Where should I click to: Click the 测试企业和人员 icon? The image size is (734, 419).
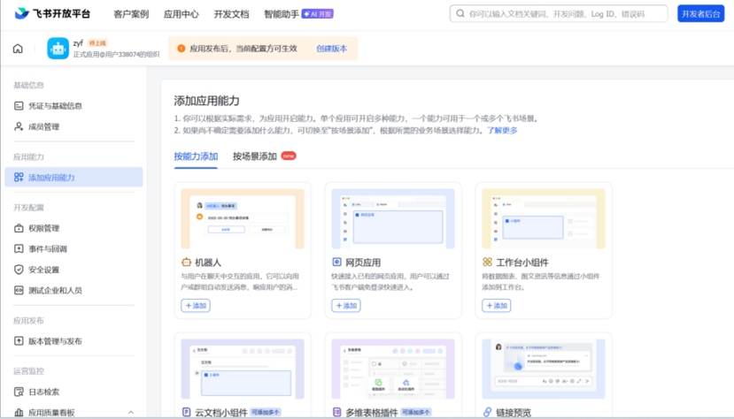pos(19,290)
